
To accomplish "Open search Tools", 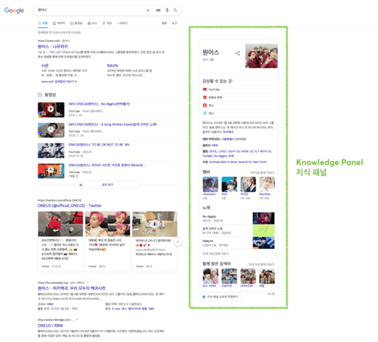I will (175, 23).
